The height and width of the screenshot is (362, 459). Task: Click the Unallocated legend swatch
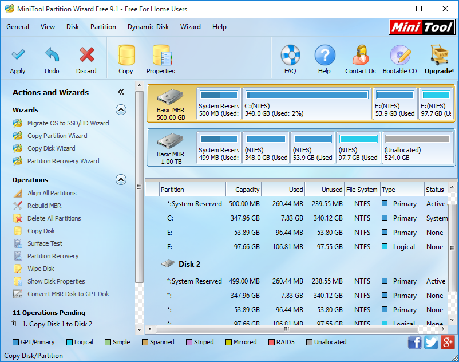click(309, 342)
